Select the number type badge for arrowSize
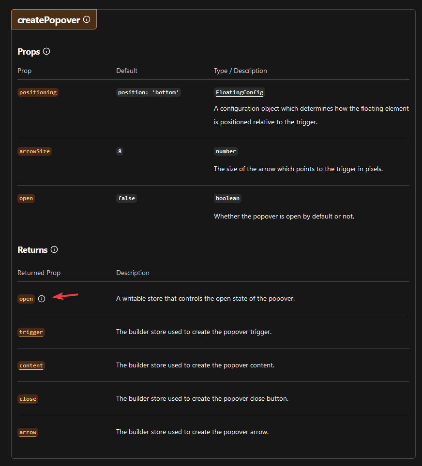Image resolution: width=422 pixels, height=466 pixels. tap(226, 151)
